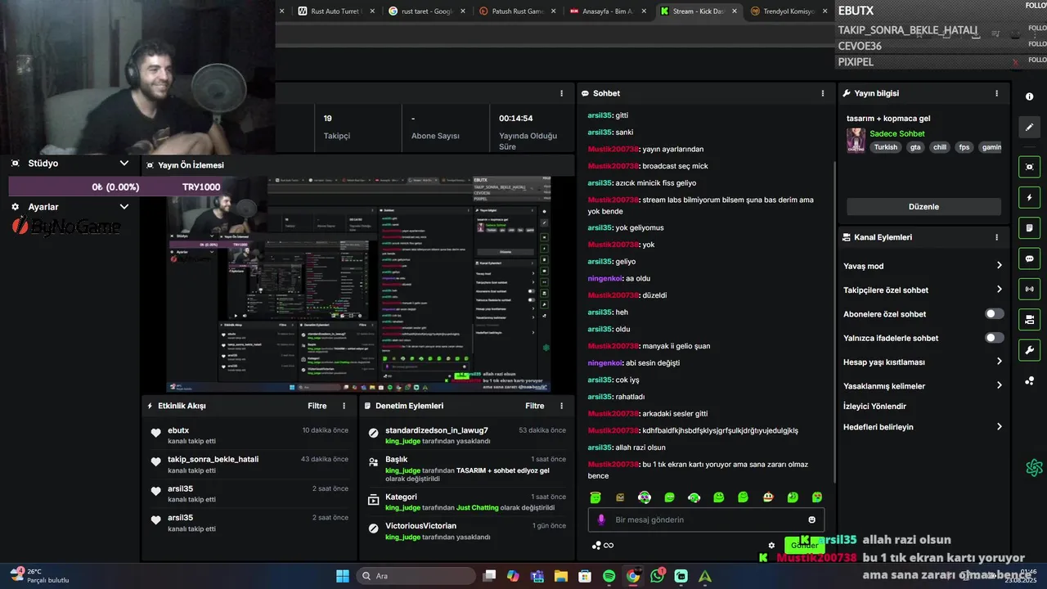Screen dimensions: 1047x589
Task: Open Etkinlik Akışı panel three-dot menu
Action: point(344,406)
